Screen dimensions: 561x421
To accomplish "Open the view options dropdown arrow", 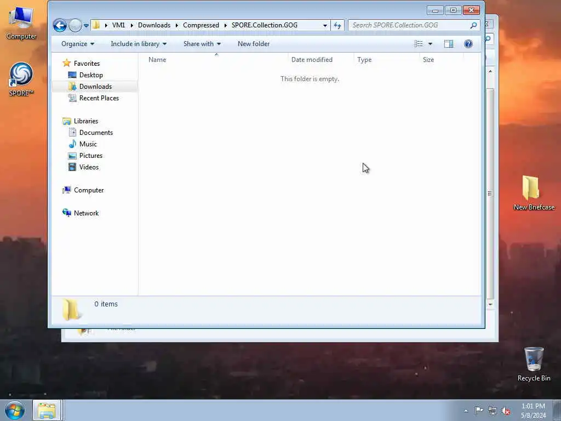I will [x=430, y=44].
